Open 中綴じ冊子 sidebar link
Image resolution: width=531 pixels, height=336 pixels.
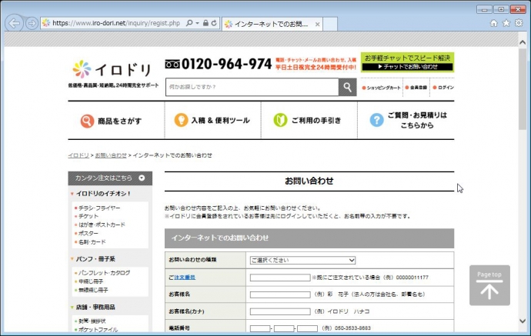tap(90, 281)
